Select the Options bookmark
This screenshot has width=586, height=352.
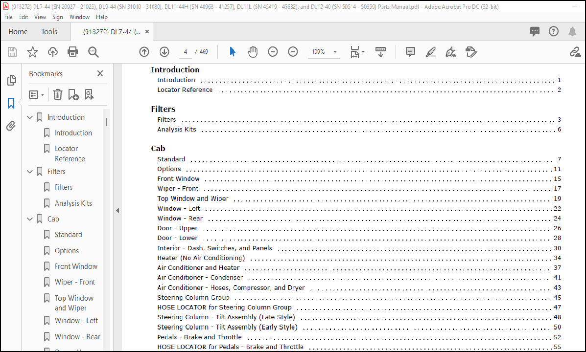click(x=67, y=251)
